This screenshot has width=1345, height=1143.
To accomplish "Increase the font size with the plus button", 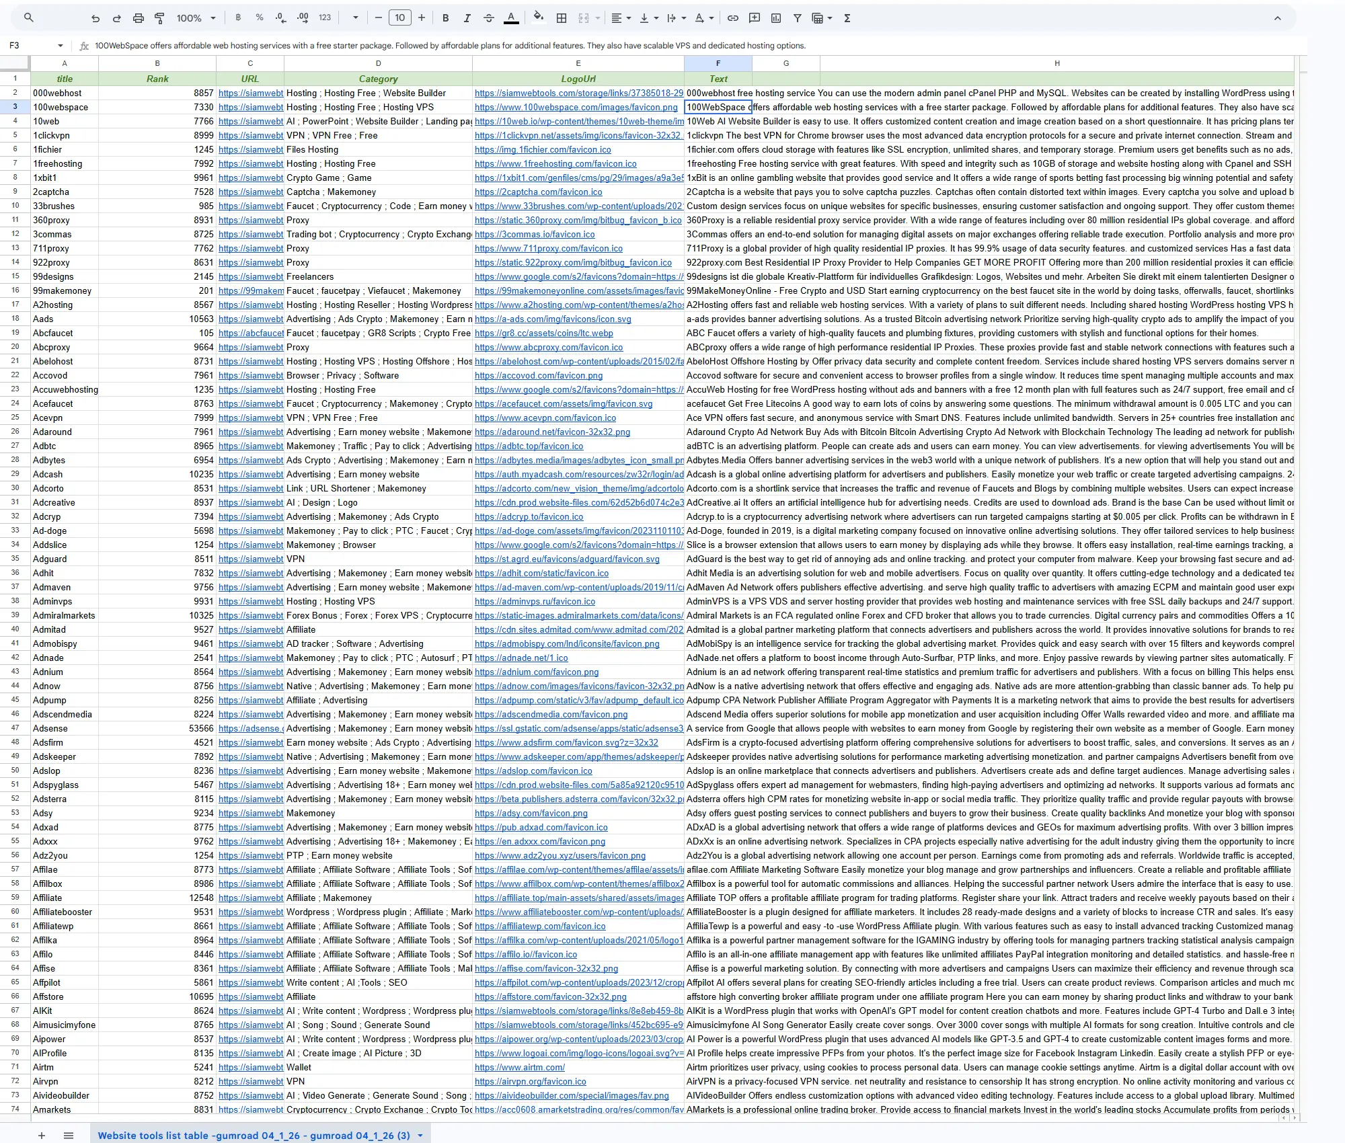I will pos(422,18).
